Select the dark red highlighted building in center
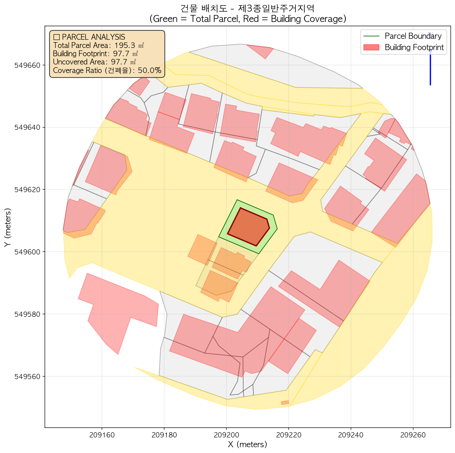This screenshot has width=455, height=453. [248, 227]
